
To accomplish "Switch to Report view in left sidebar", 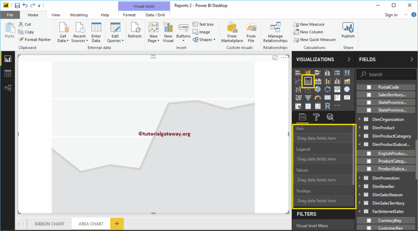I will pos(7,59).
